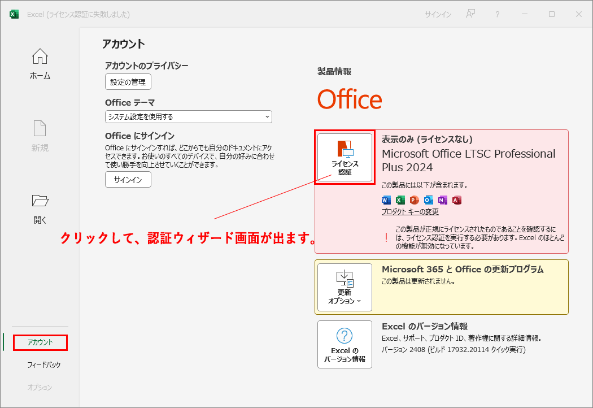Click the 表示のみ (ライセンスなし) text
The width and height of the screenshot is (593, 408).
[x=427, y=139]
